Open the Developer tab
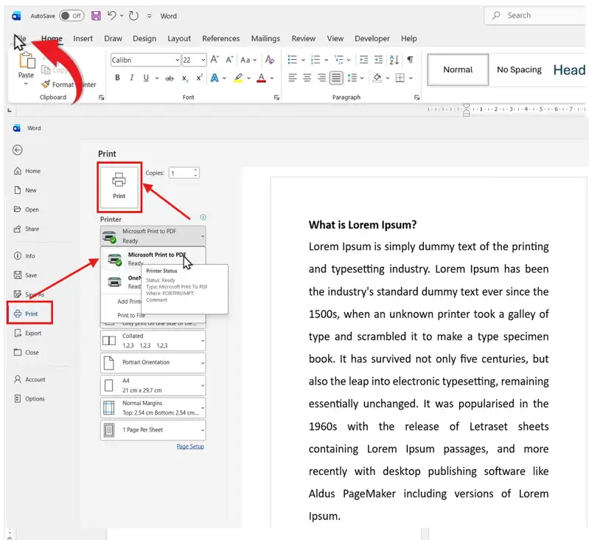This screenshot has width=589, height=540. point(372,38)
